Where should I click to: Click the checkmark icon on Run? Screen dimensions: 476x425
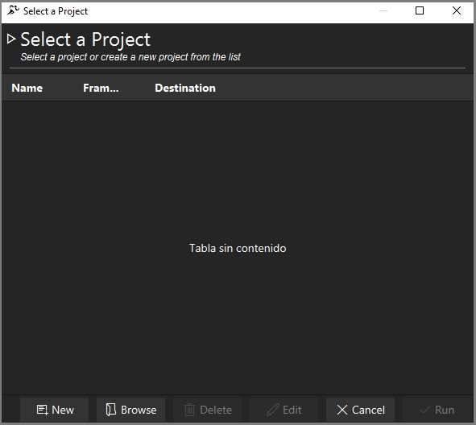click(424, 411)
